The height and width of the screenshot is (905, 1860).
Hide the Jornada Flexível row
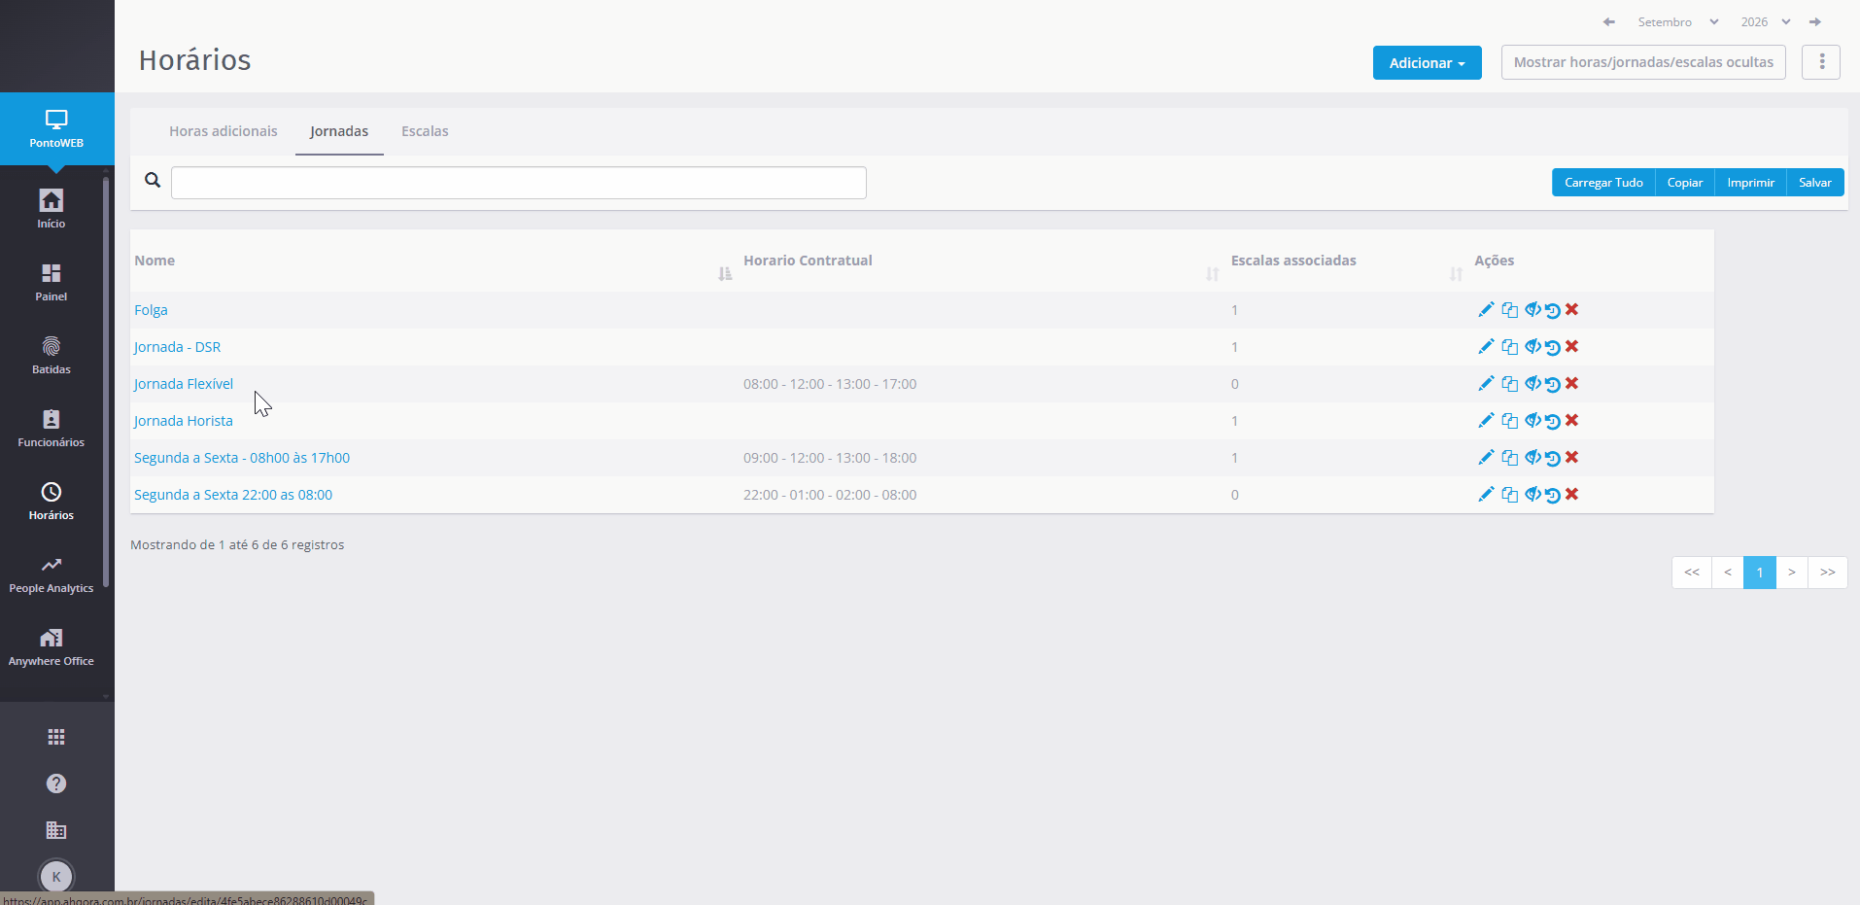coord(1533,384)
